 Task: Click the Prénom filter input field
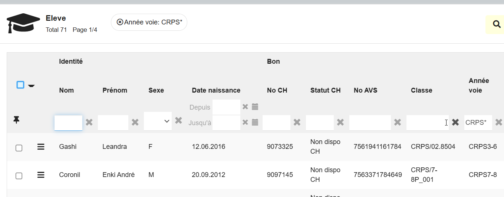[113, 123]
